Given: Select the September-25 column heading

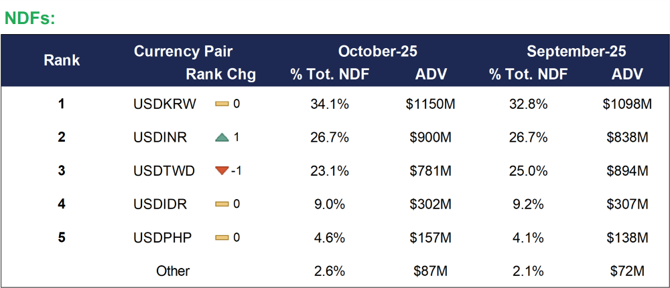Looking at the screenshot, I should (576, 51).
